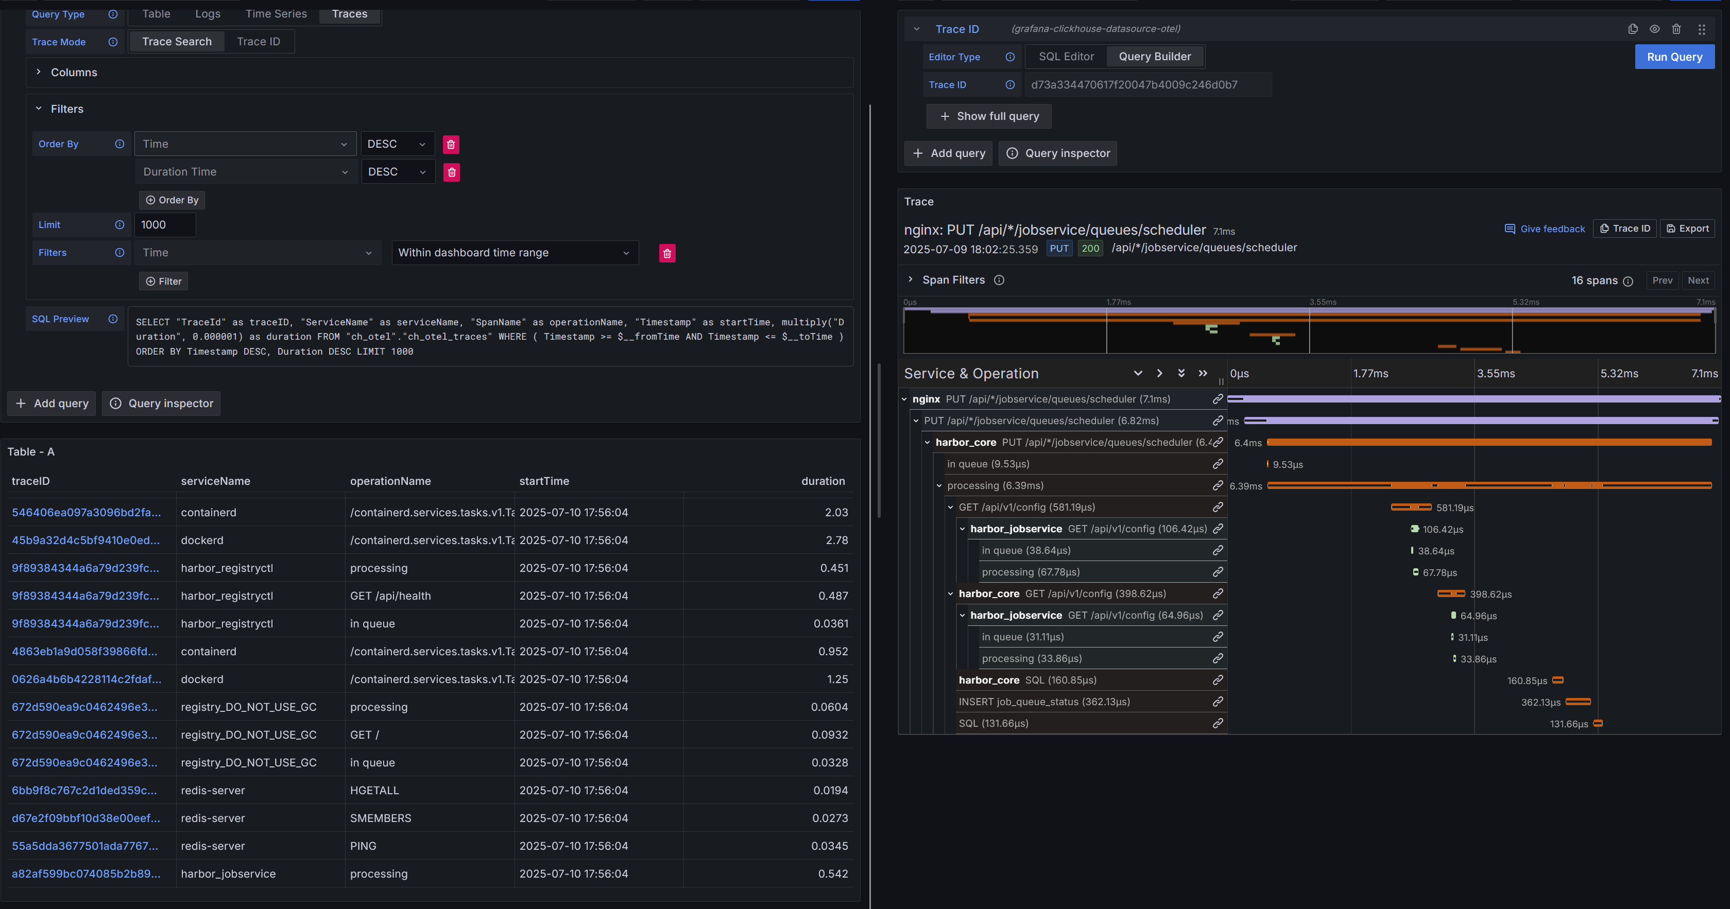
Task: Set Trace Mode to Trace ID
Action: click(x=259, y=42)
